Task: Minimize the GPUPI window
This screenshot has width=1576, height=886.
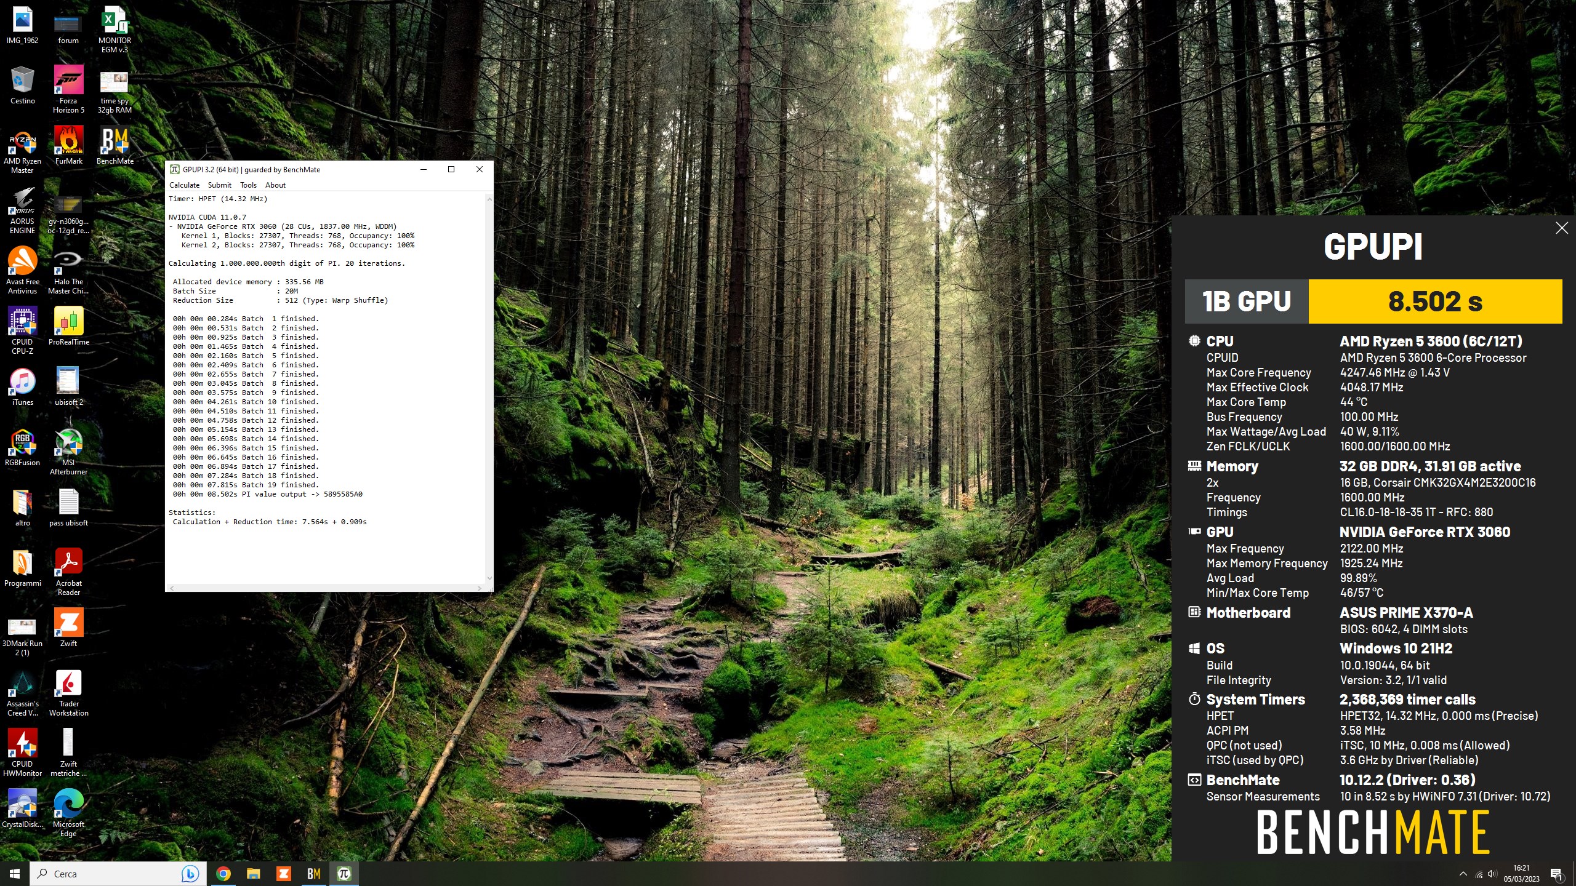Action: tap(424, 170)
